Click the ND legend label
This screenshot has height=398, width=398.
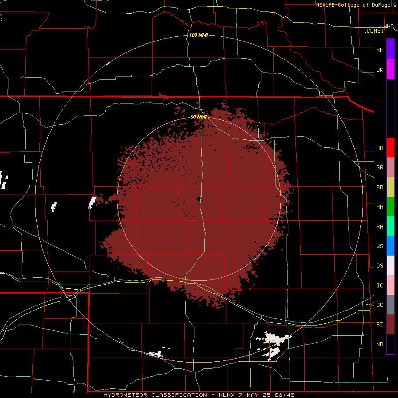point(379,344)
